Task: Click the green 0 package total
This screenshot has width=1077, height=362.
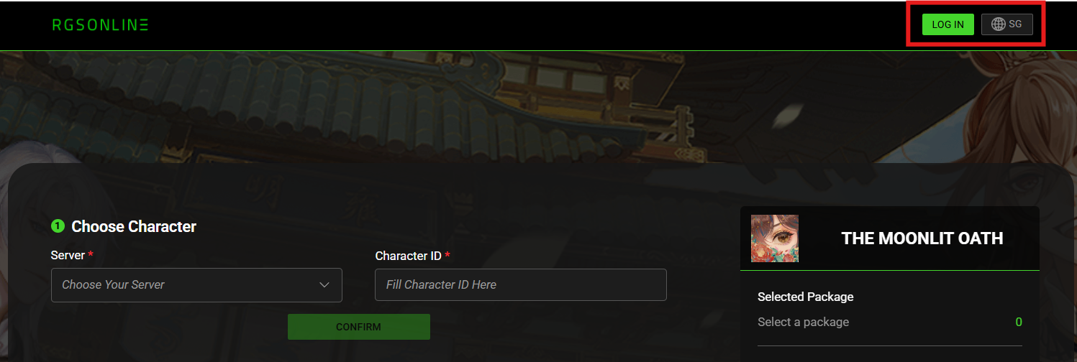Action: pyautogui.click(x=1019, y=322)
